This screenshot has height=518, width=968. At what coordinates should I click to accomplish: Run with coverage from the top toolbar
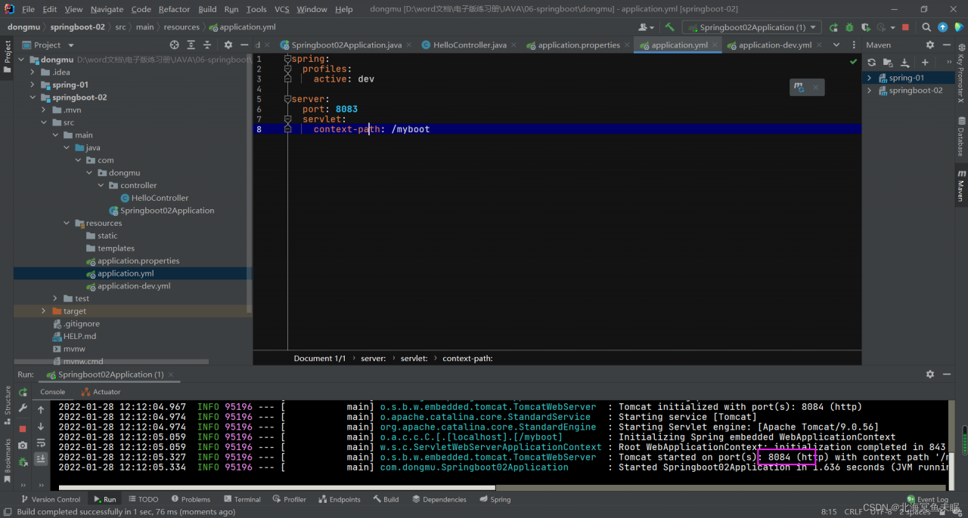pos(865,27)
